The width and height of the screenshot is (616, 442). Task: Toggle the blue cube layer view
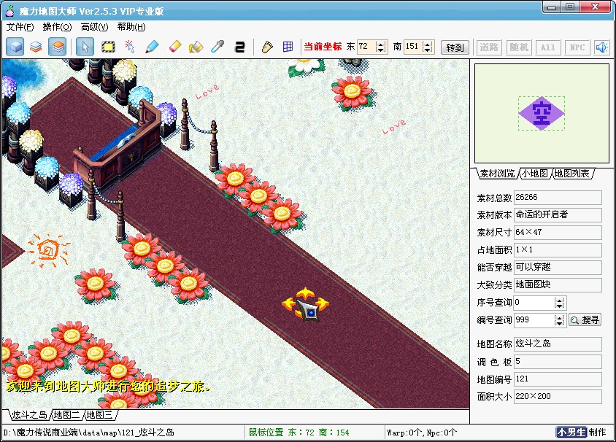(15, 47)
